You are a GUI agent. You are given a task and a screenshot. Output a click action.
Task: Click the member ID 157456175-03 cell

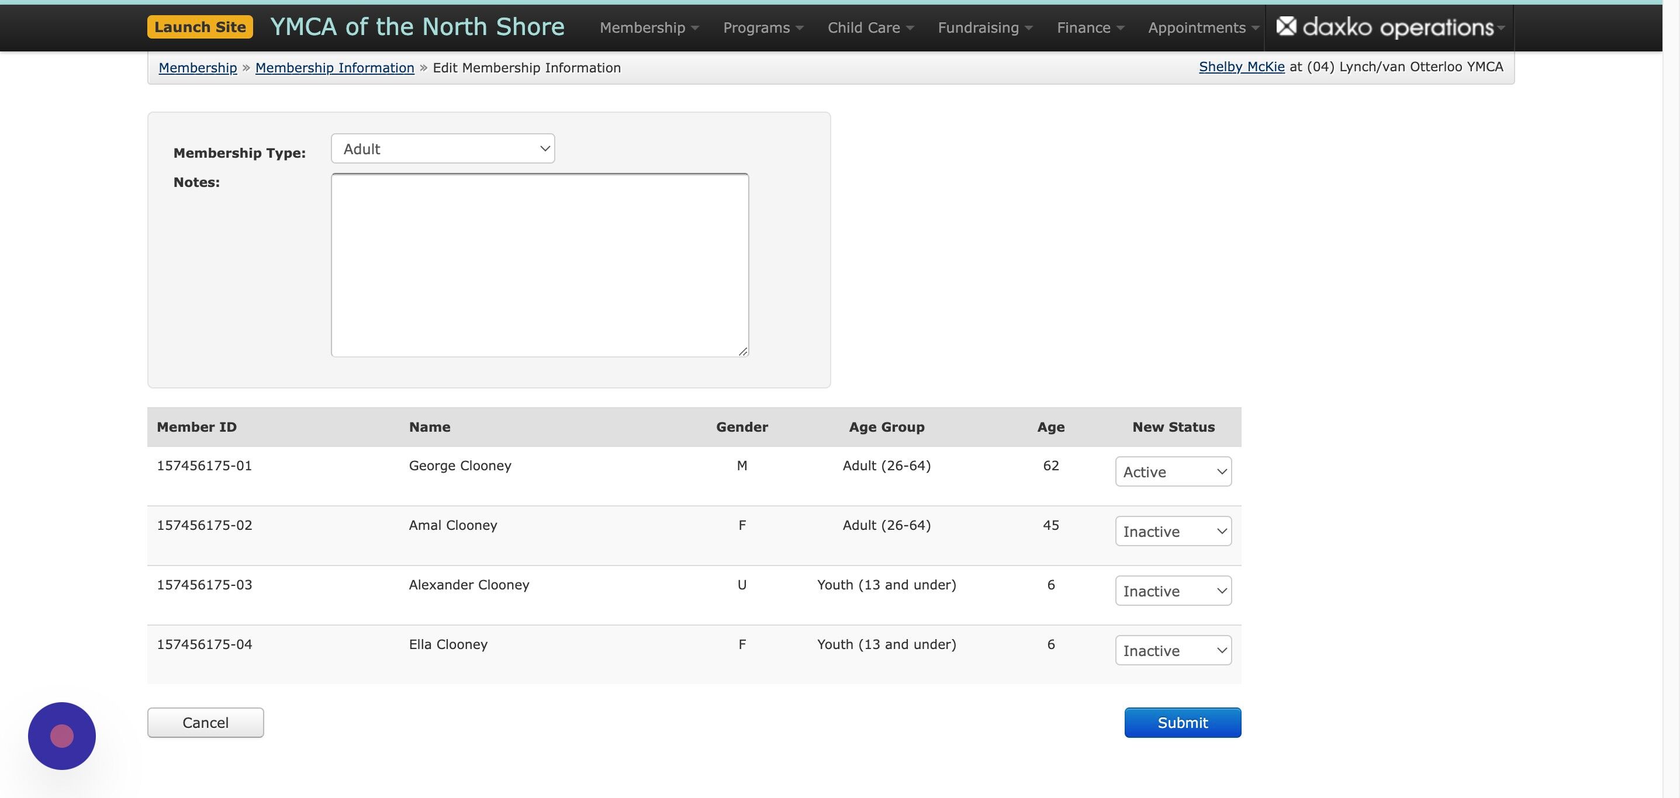[204, 585]
